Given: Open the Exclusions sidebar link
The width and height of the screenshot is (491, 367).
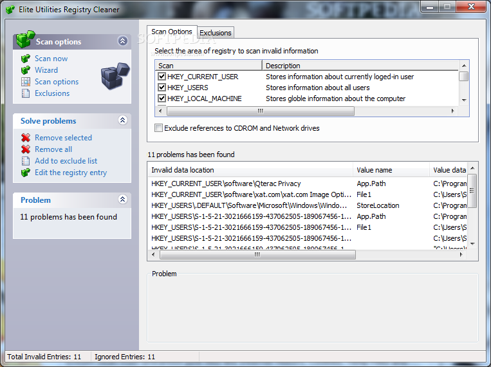Looking at the screenshot, I should [x=52, y=93].
